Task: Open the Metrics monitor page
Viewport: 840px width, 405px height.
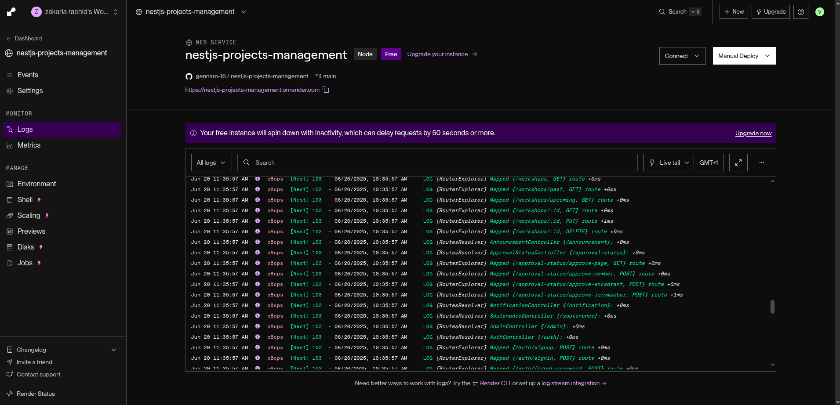Action: (29, 145)
